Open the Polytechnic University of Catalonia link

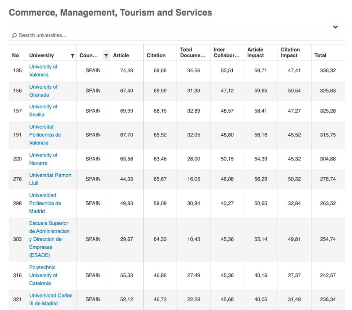[x=43, y=275]
